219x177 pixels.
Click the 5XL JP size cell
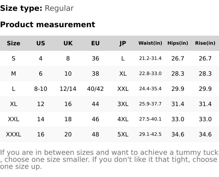coord(123,134)
